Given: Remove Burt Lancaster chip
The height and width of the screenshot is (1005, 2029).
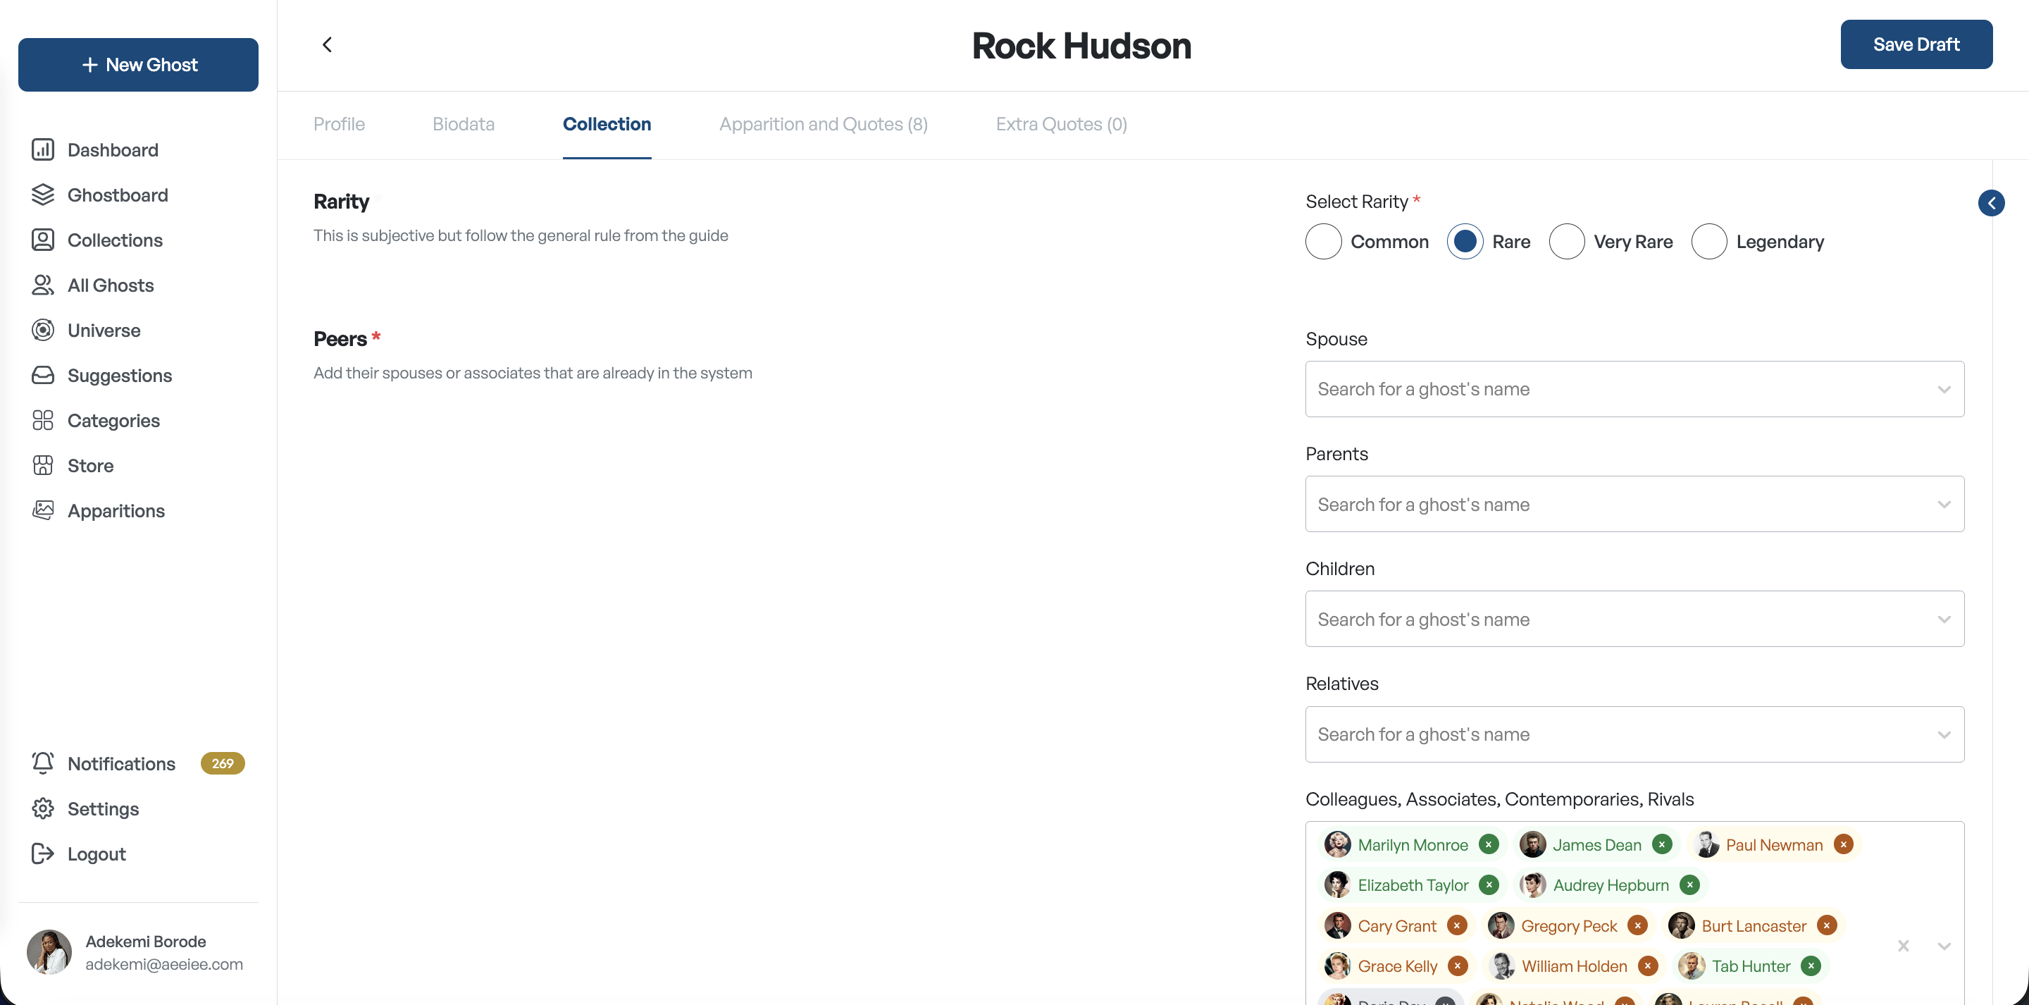Looking at the screenshot, I should click(x=1827, y=925).
